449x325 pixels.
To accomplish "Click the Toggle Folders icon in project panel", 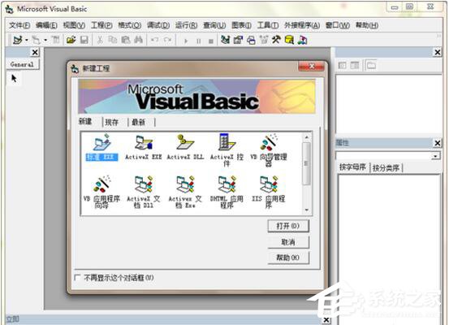I will click(x=371, y=65).
